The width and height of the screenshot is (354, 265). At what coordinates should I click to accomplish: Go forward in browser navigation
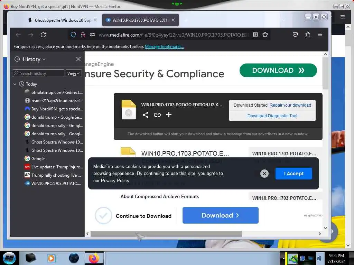(x=31, y=35)
